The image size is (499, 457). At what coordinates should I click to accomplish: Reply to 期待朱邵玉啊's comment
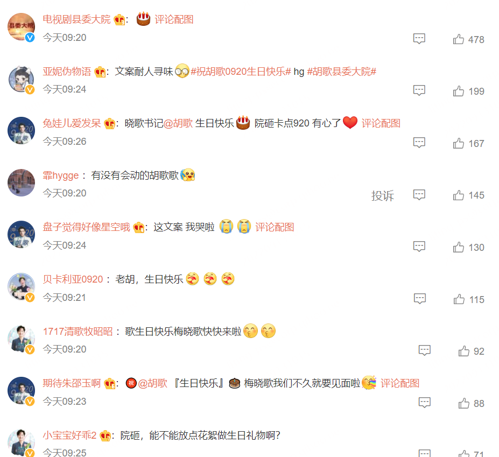[424, 403]
